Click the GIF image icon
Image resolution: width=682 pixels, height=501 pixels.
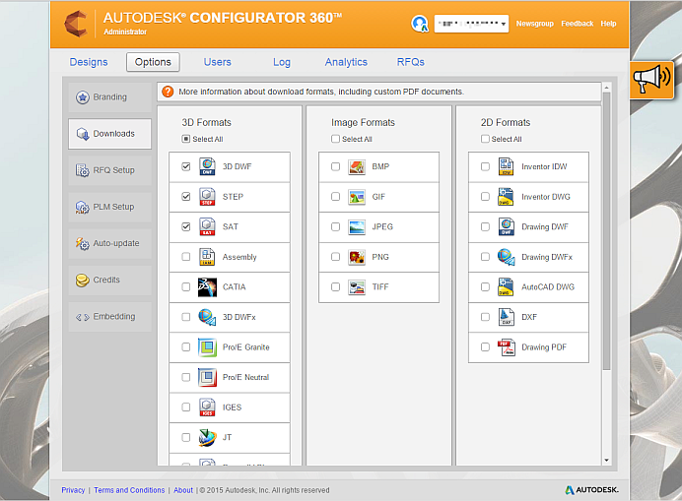357,197
